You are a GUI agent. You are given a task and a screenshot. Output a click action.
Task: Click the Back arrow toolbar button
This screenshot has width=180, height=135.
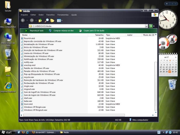coord(23,20)
